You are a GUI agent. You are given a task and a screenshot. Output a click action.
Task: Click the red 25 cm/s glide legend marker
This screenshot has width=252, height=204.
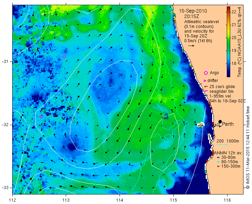pyautogui.click(x=206, y=87)
